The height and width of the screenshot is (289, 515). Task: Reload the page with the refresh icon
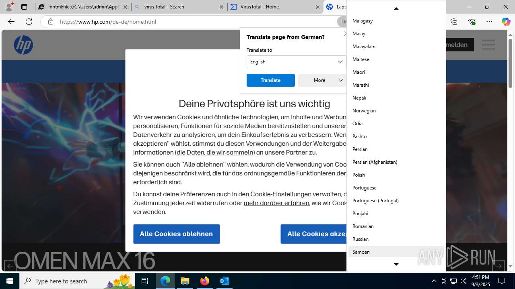[x=29, y=22]
